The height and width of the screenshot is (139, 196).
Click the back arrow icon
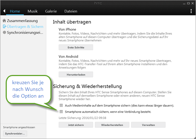pyautogui.click(x=4, y=11)
